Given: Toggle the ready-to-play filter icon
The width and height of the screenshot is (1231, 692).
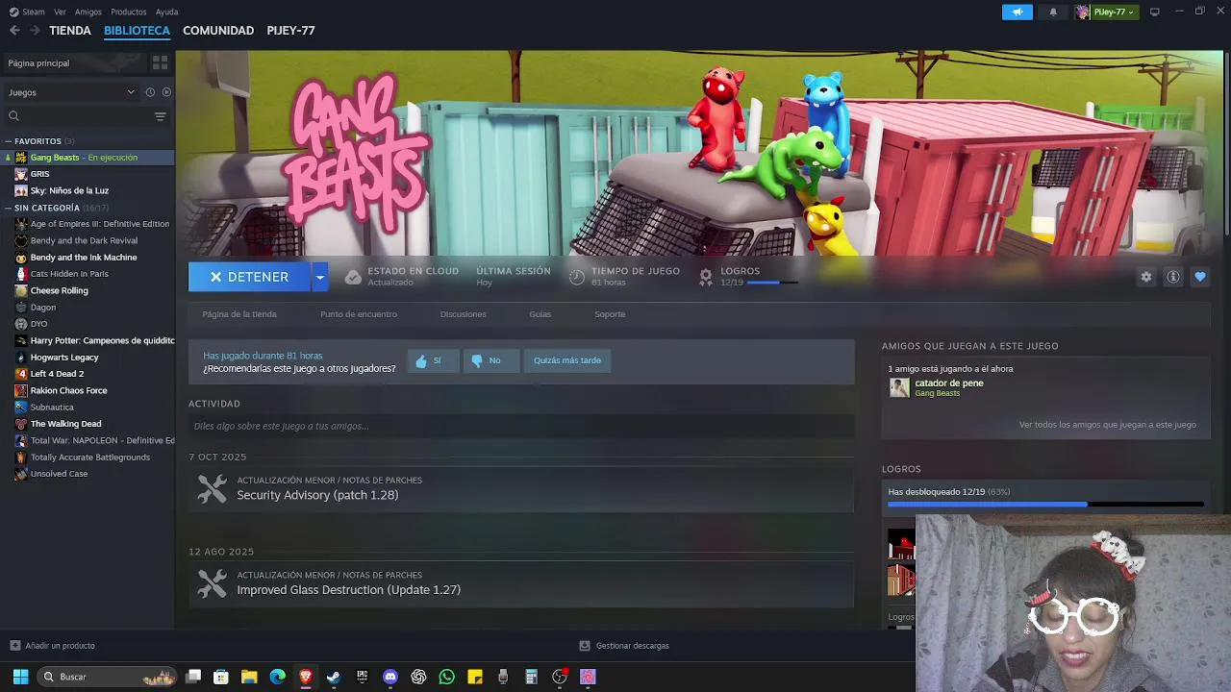Looking at the screenshot, I should pyautogui.click(x=166, y=92).
